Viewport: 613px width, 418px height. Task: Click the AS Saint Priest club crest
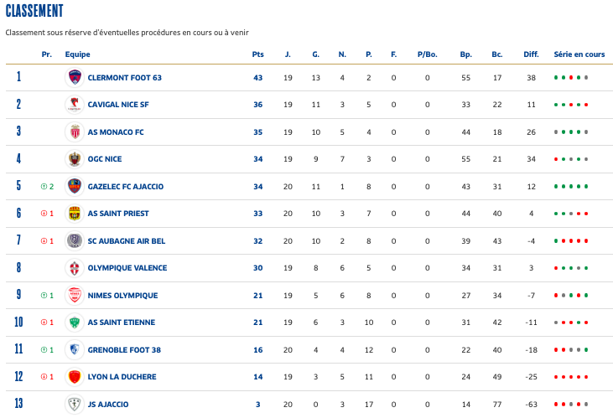(74, 214)
